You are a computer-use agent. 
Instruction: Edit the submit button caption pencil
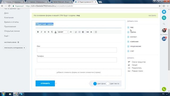pos(56,83)
